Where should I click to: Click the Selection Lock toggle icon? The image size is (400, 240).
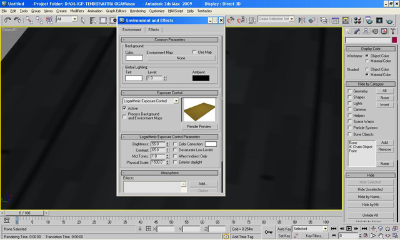pos(140,229)
